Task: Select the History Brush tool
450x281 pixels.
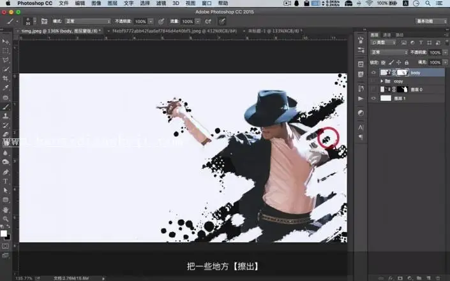Action: [6, 125]
